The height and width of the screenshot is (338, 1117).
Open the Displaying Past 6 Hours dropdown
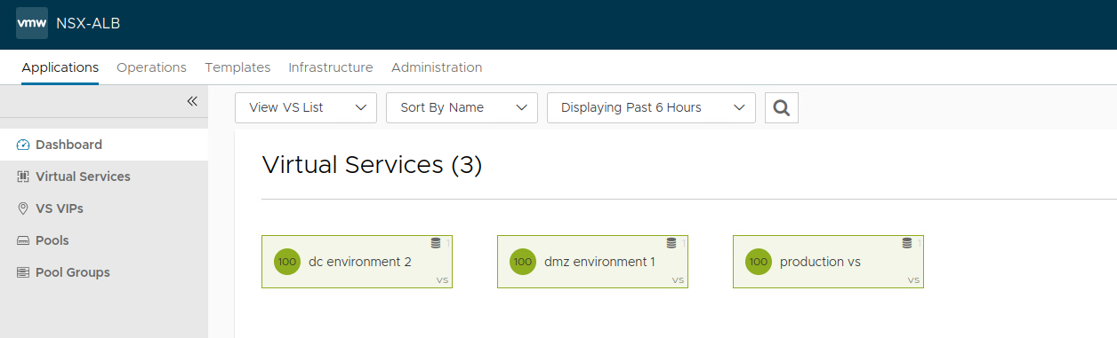click(x=651, y=107)
